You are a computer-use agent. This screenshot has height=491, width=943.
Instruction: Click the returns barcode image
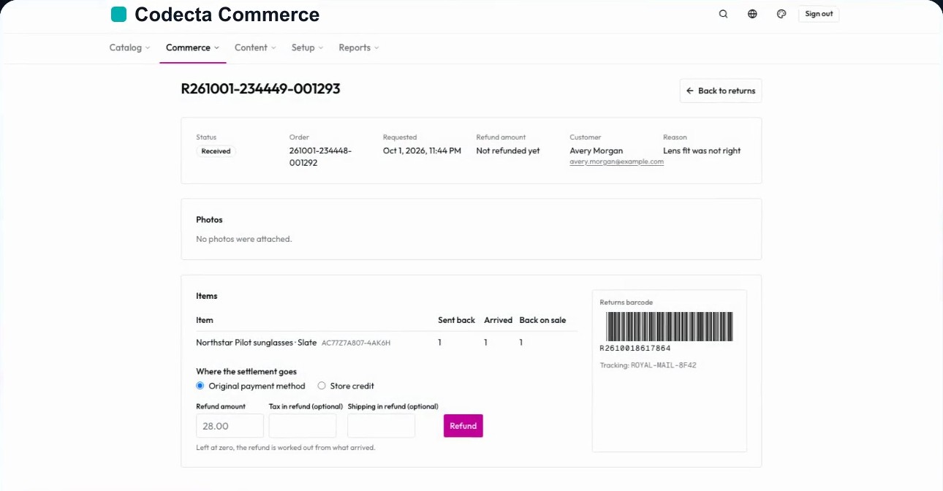click(669, 327)
